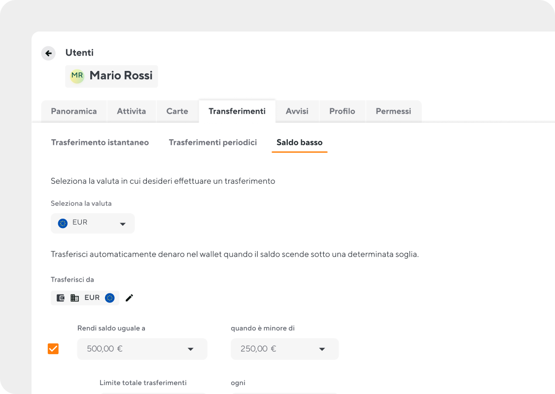Uncheck the orange Rendi saldo uguale checkbox
Image resolution: width=555 pixels, height=394 pixels.
point(53,349)
